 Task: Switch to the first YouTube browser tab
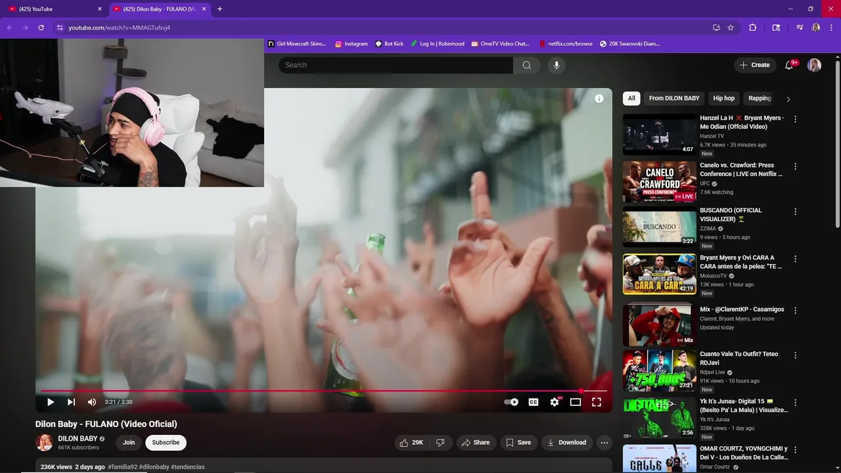54,9
